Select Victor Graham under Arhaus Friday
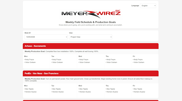The width and height of the screenshot is (182, 101). point(139,62)
